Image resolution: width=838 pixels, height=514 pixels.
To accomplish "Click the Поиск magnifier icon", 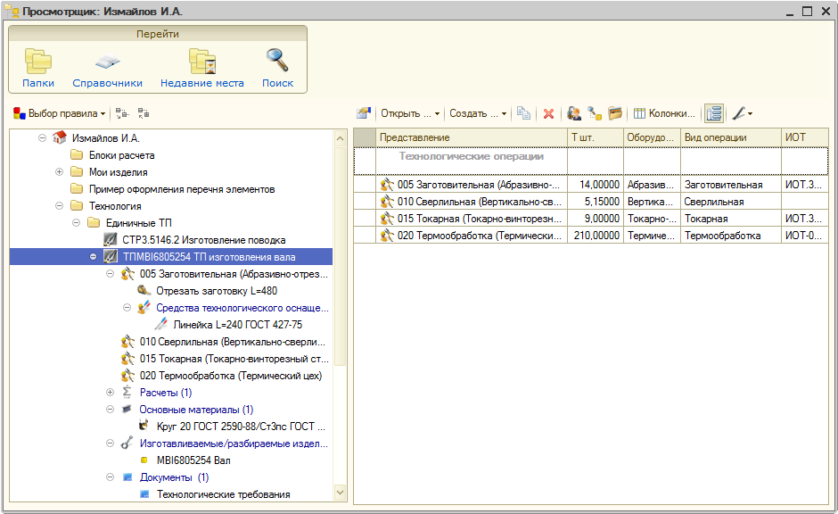I will [x=277, y=68].
